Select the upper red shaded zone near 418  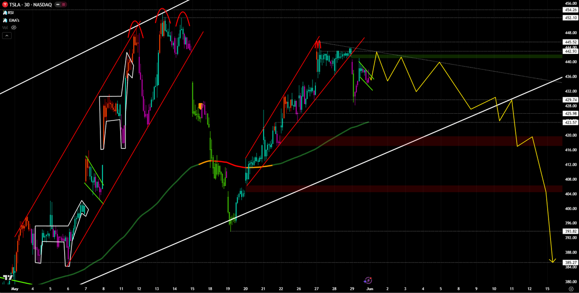click(421, 141)
